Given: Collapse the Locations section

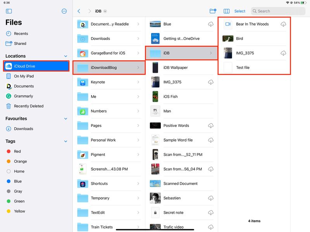Looking at the screenshot, I should pos(65,56).
